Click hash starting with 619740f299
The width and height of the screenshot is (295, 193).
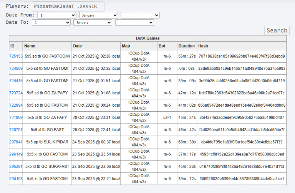(242, 166)
